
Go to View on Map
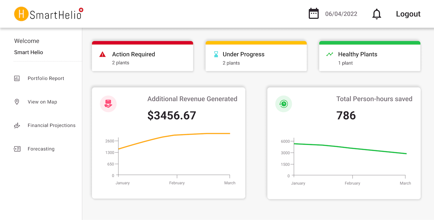coord(42,102)
